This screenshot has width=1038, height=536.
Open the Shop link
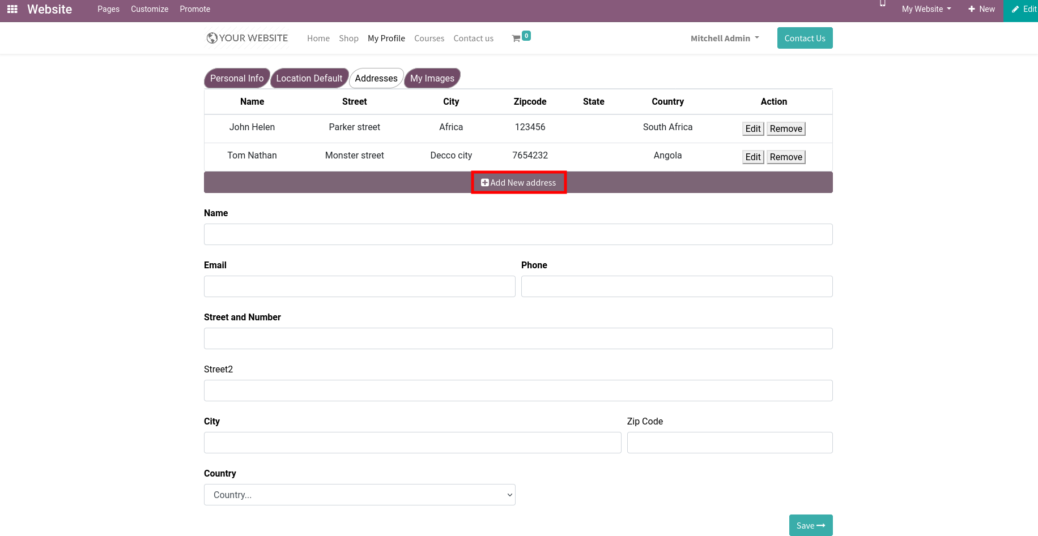point(348,38)
